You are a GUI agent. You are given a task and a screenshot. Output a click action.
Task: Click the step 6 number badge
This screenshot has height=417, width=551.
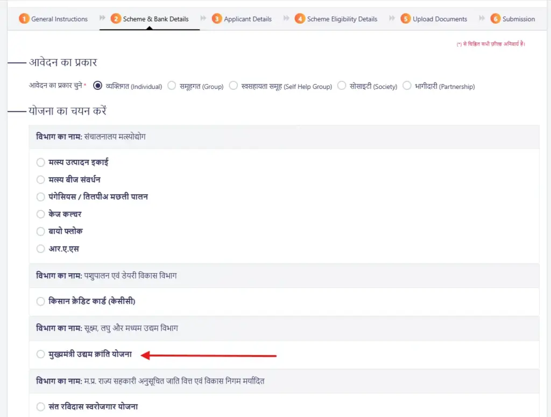(x=496, y=19)
